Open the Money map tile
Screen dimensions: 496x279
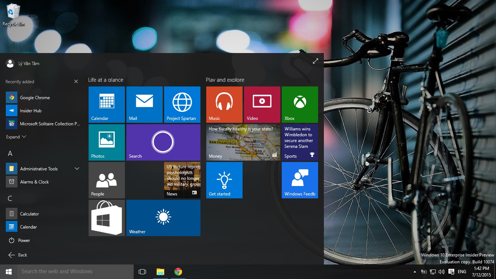point(243,142)
